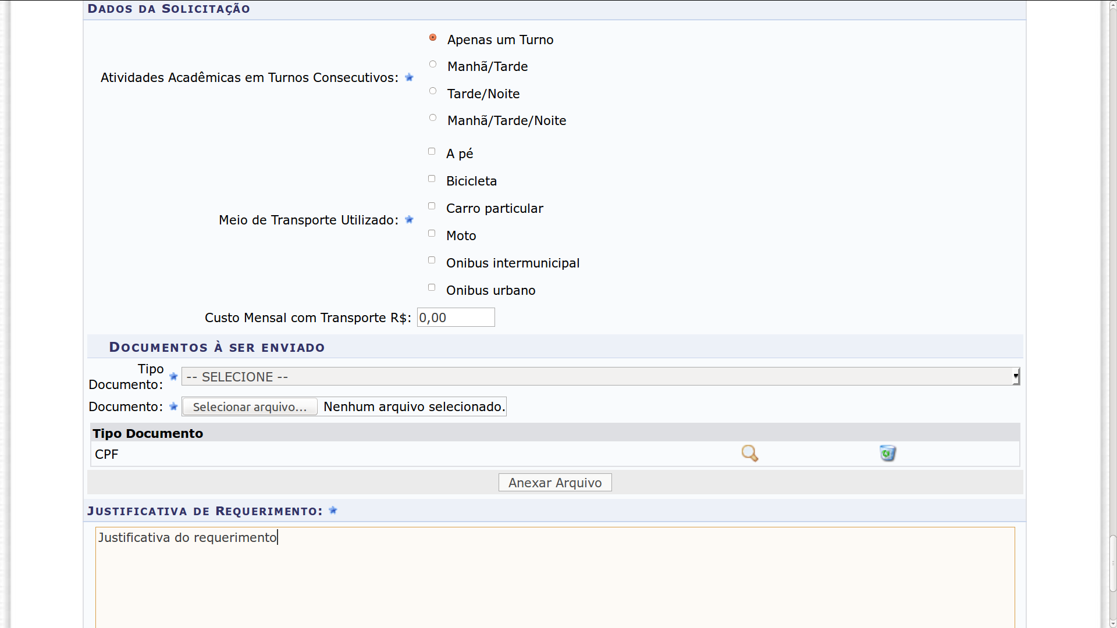The height and width of the screenshot is (628, 1117).
Task: Tick the Carro particular checkbox
Action: point(432,206)
